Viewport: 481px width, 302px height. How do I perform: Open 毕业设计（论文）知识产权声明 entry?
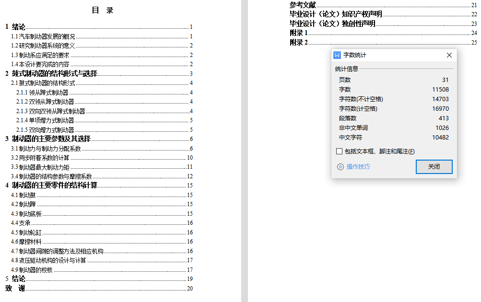pos(383,14)
